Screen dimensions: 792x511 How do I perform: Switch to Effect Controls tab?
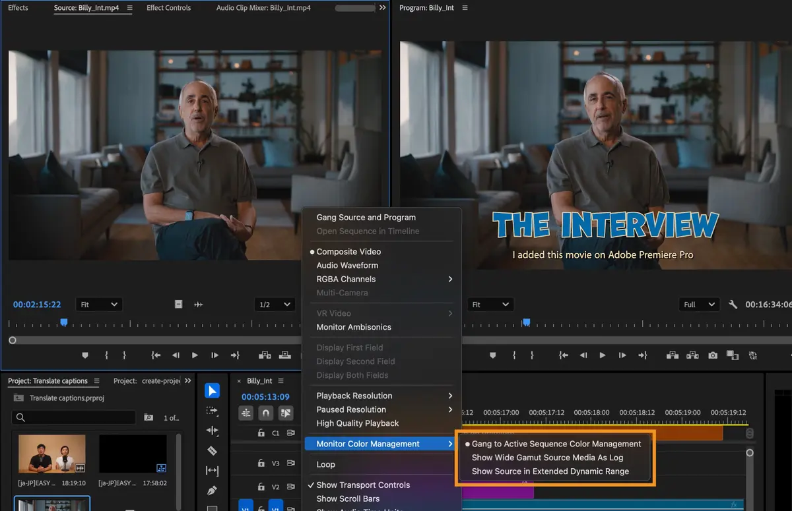(168, 8)
